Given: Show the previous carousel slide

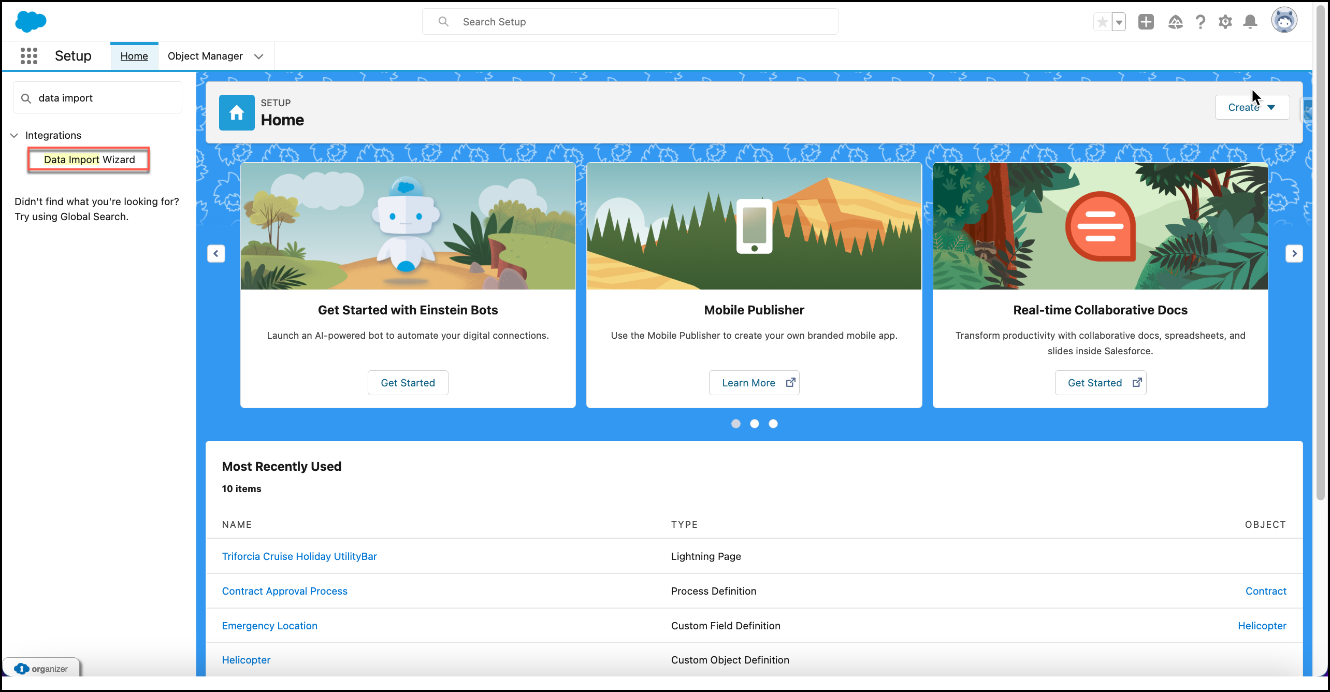Looking at the screenshot, I should (x=216, y=253).
